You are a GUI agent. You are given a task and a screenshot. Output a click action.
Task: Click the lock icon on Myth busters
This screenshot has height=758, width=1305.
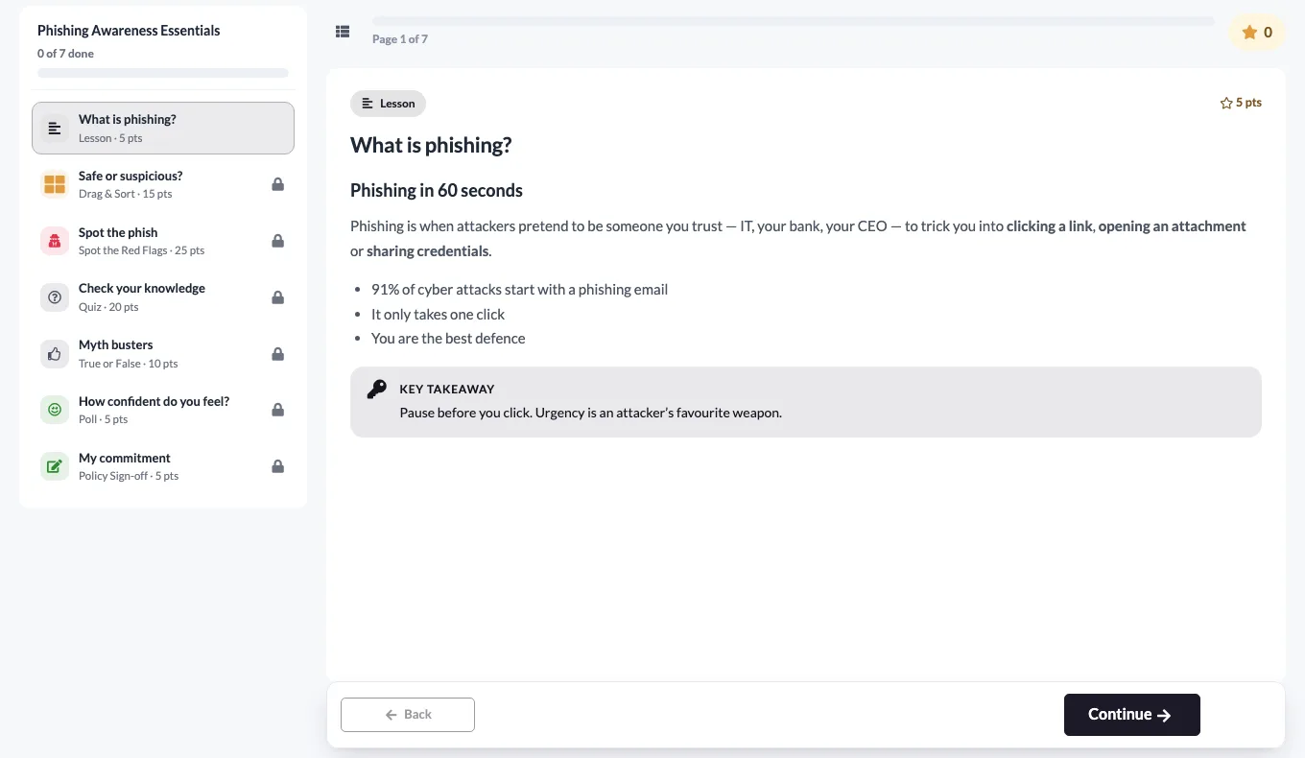click(277, 354)
